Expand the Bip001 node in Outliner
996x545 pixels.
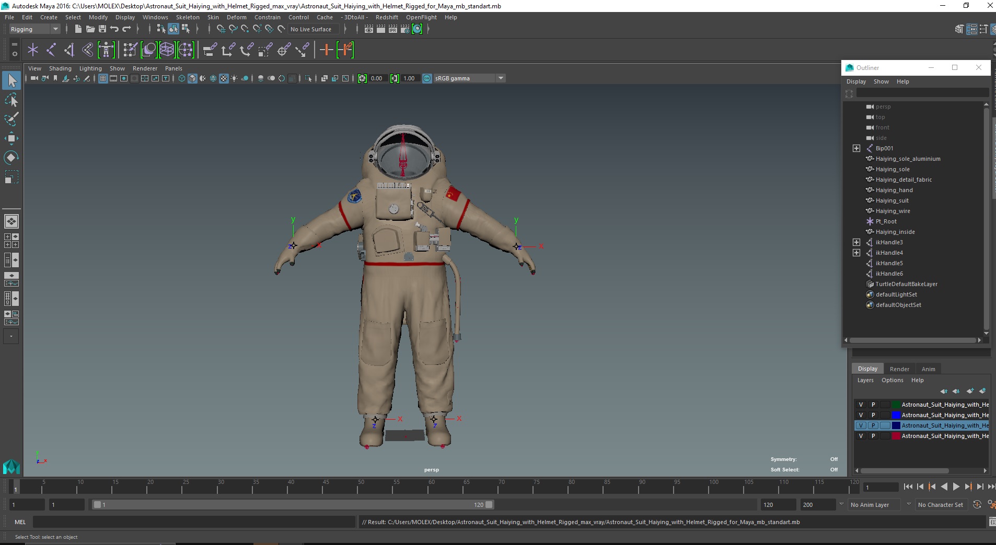(x=856, y=148)
